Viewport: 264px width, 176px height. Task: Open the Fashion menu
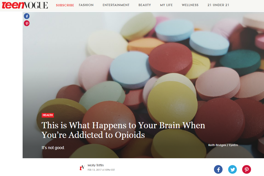(x=86, y=5)
